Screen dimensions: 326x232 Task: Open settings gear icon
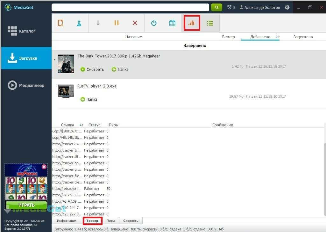[287, 7]
